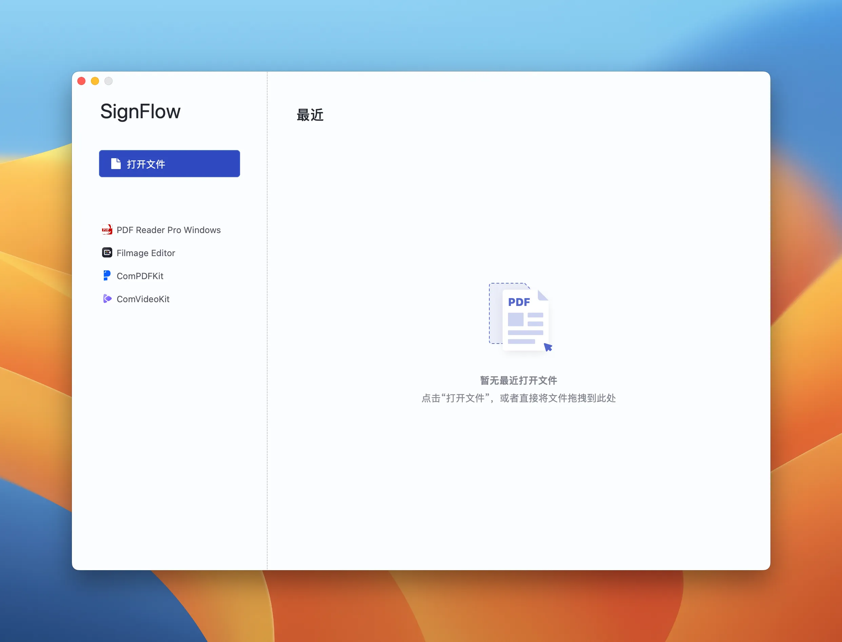Minimize the SignFlow window with yellow button

point(95,81)
